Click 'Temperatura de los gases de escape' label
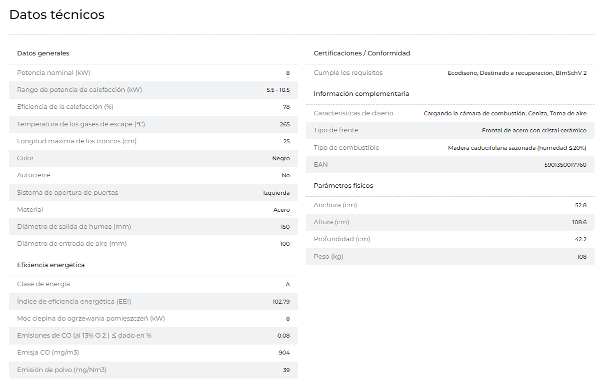The width and height of the screenshot is (601, 388). tap(81, 124)
